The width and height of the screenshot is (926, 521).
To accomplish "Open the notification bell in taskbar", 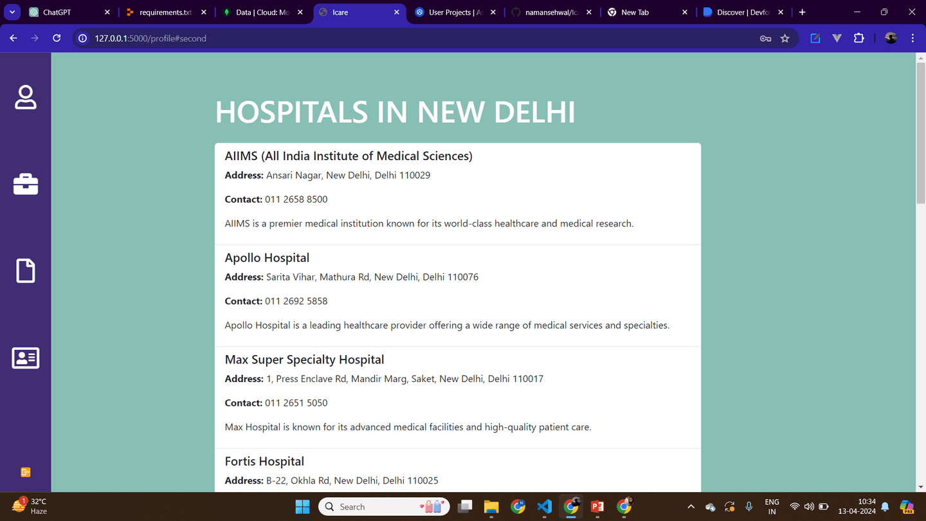I will (x=885, y=507).
